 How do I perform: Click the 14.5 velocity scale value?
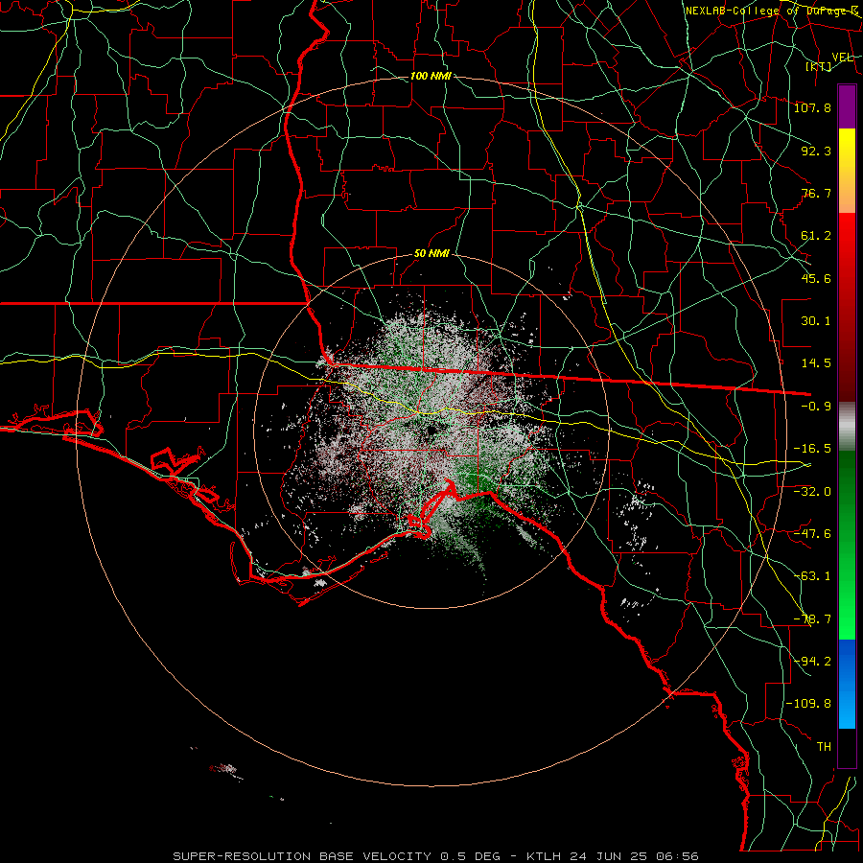pyautogui.click(x=816, y=363)
